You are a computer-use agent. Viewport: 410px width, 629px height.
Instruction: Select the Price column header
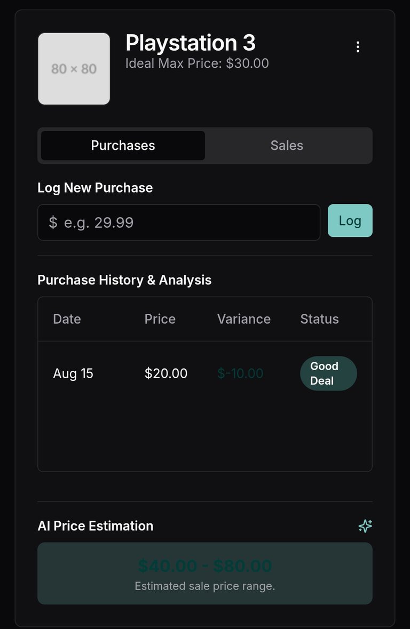point(160,319)
